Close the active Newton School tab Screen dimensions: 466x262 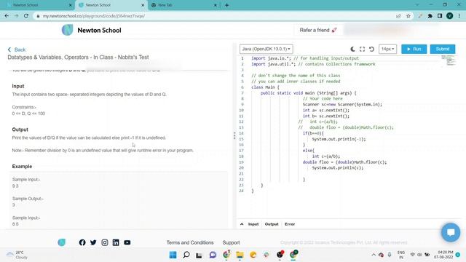click(x=143, y=5)
